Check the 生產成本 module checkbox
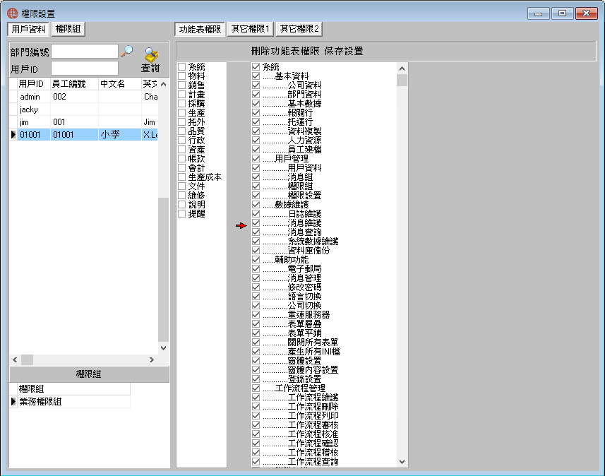 tap(181, 177)
